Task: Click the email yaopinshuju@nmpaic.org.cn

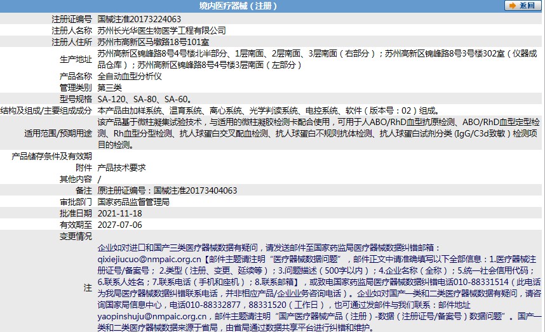Action: point(152,316)
